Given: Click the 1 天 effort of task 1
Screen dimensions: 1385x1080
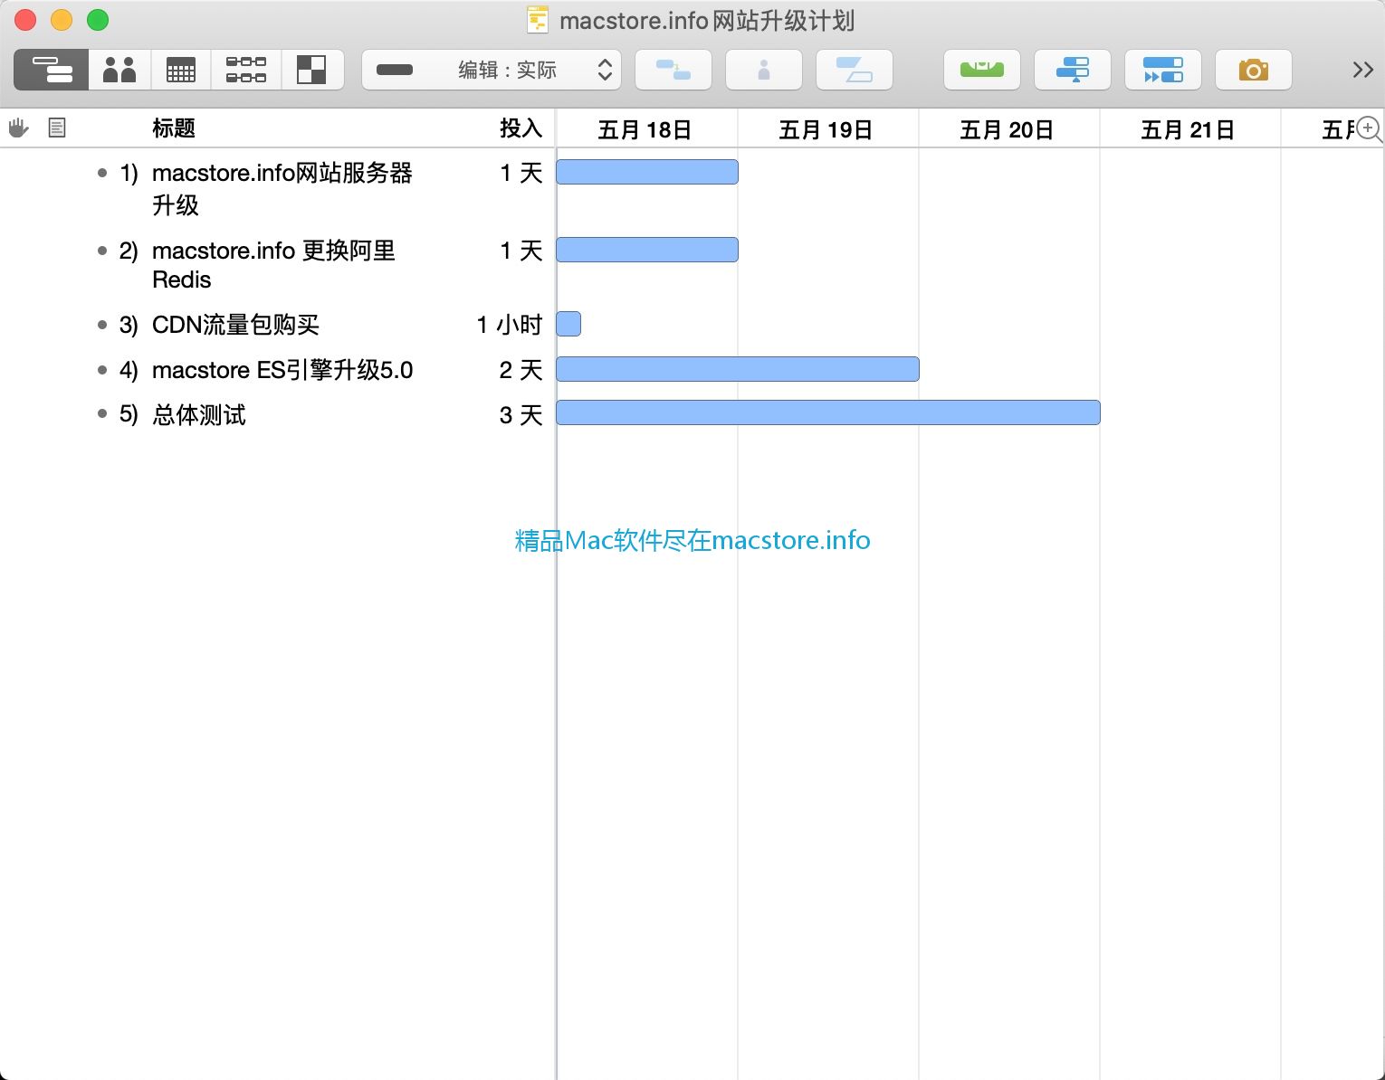Looking at the screenshot, I should point(521,173).
